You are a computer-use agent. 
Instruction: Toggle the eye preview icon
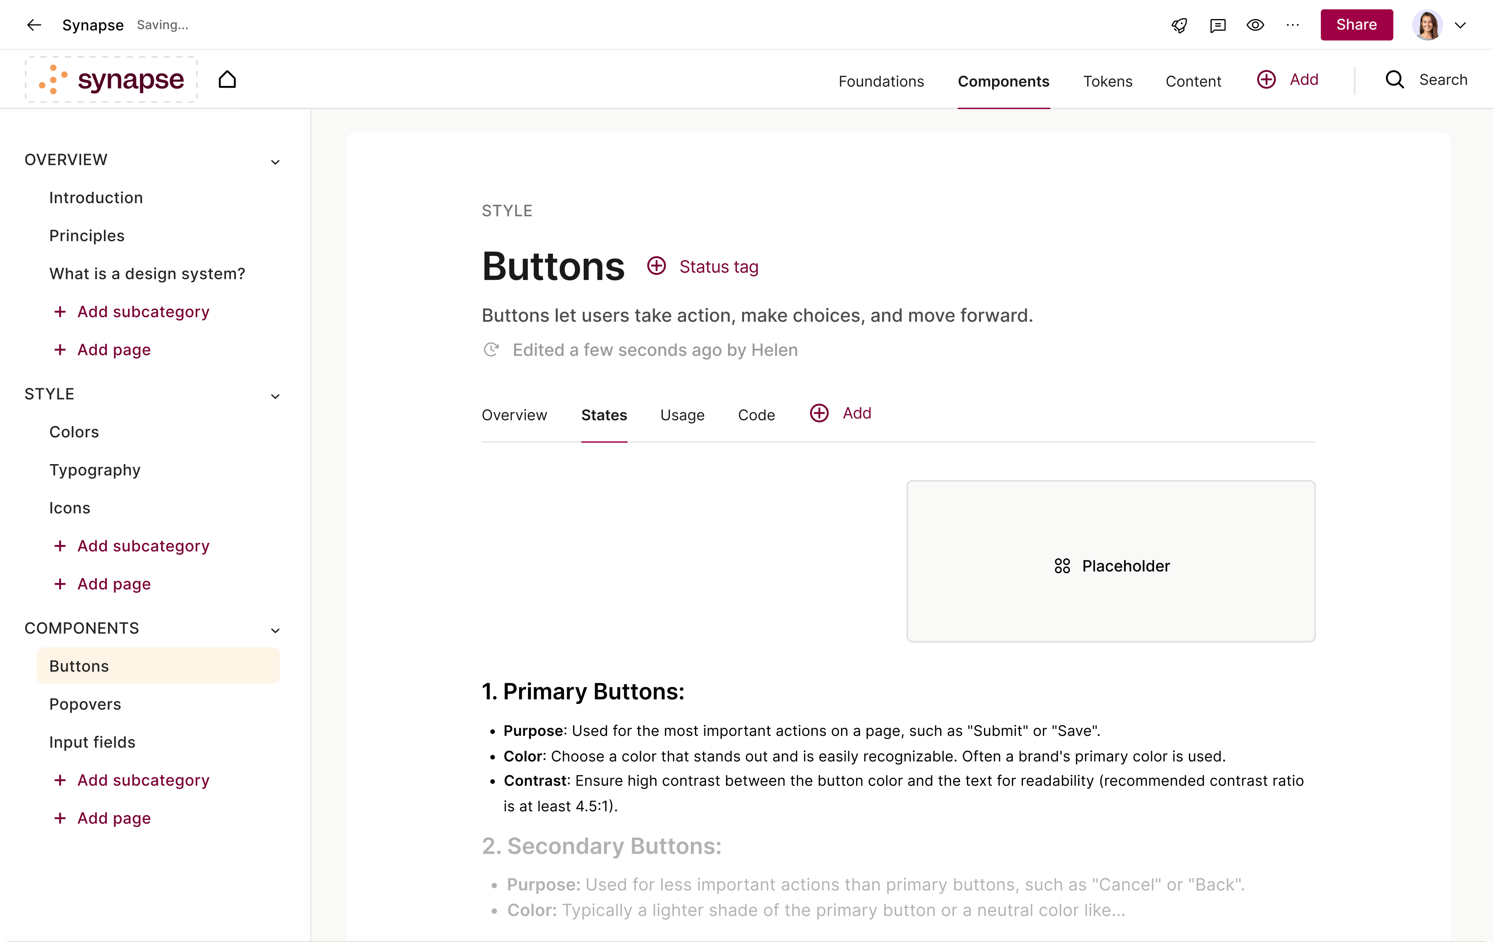[1256, 25]
